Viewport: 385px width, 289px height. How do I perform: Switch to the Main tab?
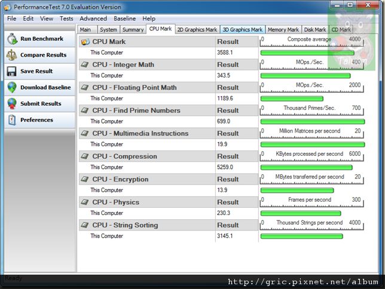click(x=87, y=30)
